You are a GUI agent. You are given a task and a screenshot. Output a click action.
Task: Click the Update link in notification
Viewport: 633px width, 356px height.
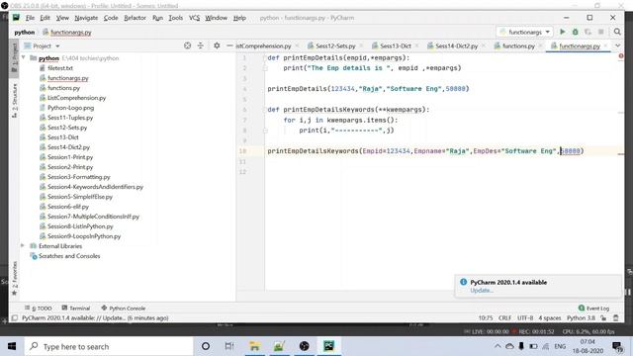pos(482,290)
